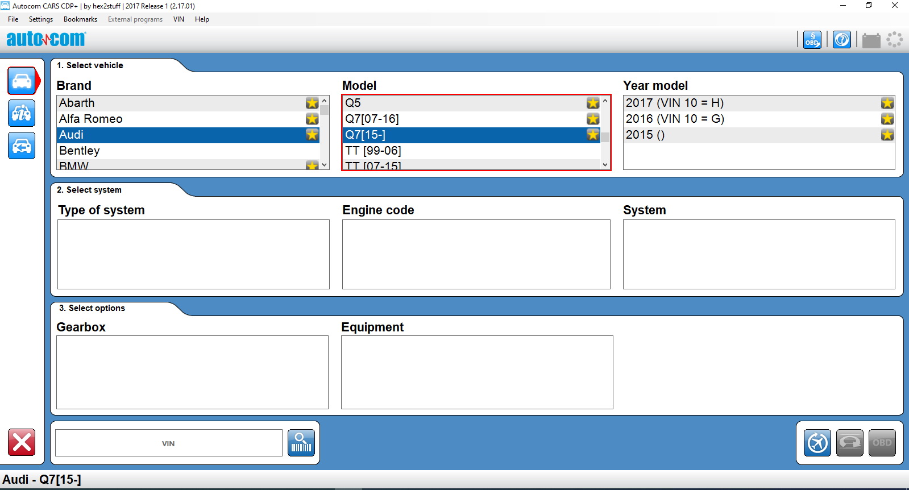The image size is (909, 490).
Task: Toggle bookmark star for Abarth brand
Action: [x=312, y=103]
